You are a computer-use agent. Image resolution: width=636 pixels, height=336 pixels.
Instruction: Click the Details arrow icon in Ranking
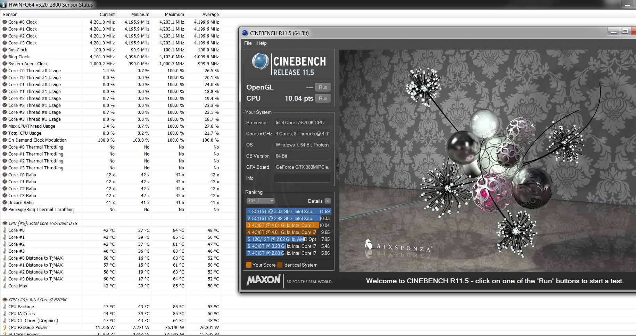click(328, 201)
